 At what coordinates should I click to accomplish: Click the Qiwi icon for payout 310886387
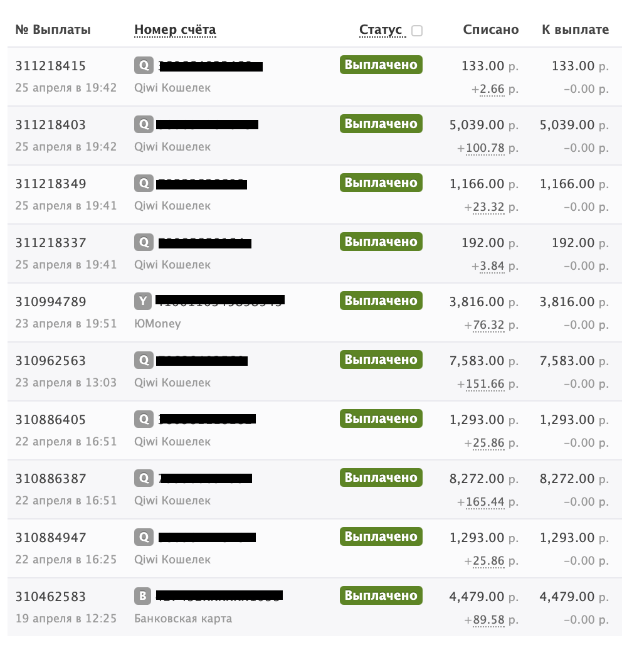point(144,478)
